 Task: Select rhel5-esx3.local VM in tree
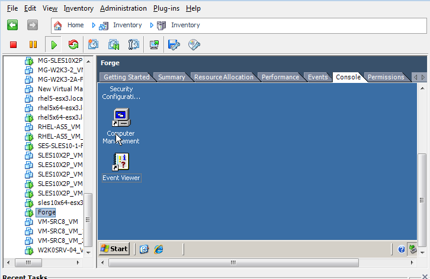point(60,98)
